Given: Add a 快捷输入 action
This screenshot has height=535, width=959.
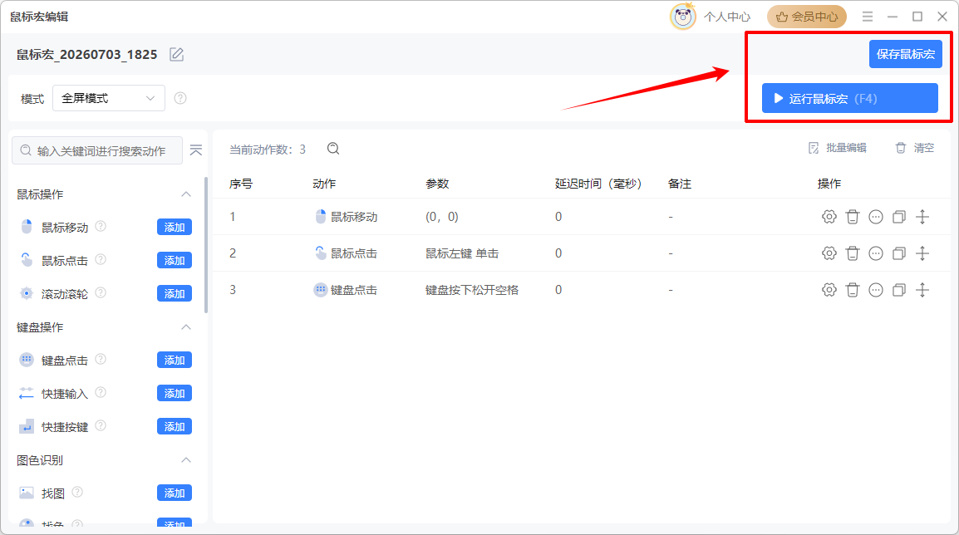Looking at the screenshot, I should [x=175, y=393].
